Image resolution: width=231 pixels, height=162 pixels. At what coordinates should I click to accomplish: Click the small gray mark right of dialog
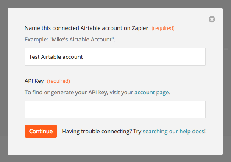click(225, 49)
